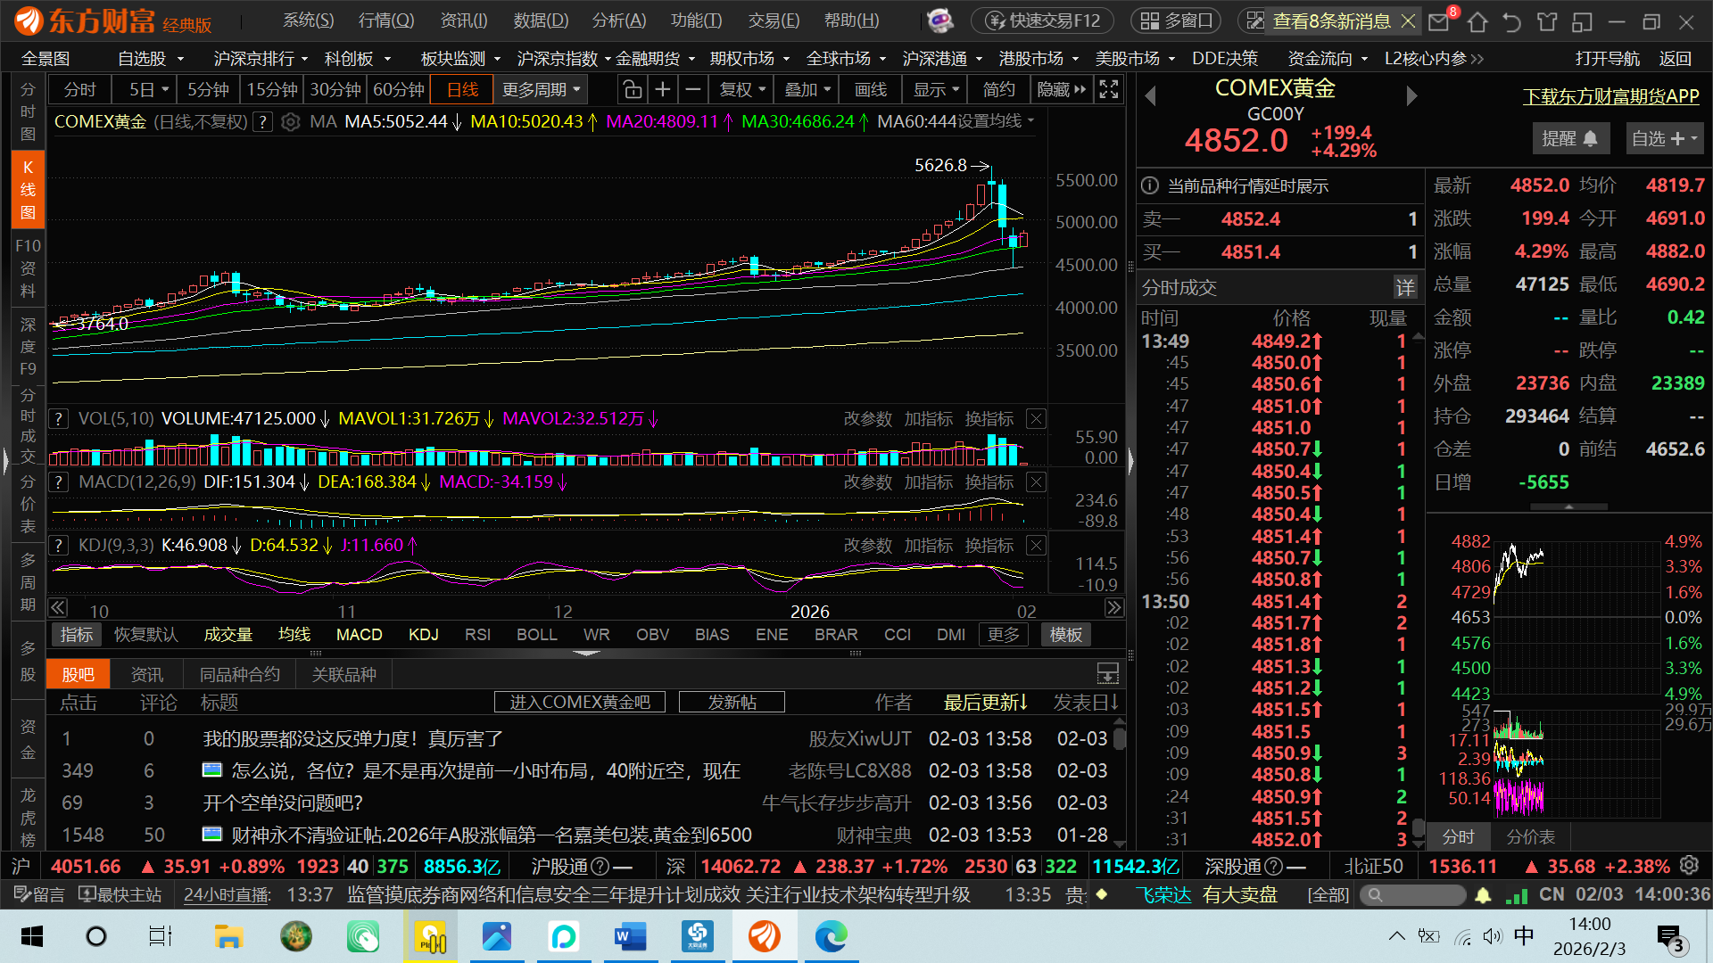Enter fullscreen chart with expand icon
Image resolution: width=1713 pixels, height=963 pixels.
pos(1108,89)
